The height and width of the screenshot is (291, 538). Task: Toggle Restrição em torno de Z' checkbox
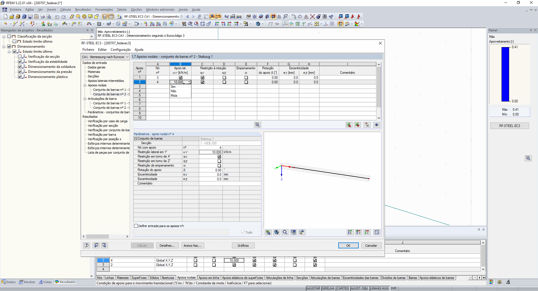(x=219, y=161)
